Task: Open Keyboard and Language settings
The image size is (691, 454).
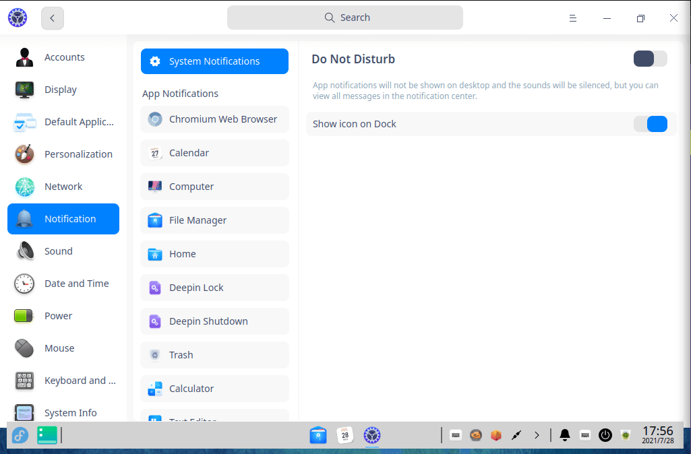Action: tap(63, 381)
